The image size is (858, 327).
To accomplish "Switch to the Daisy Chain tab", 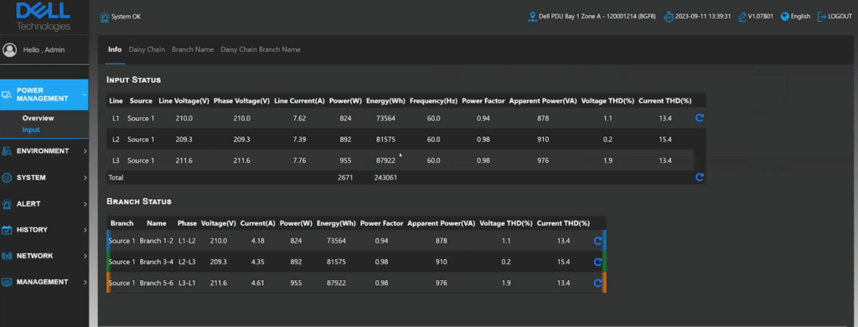I will pyautogui.click(x=147, y=49).
